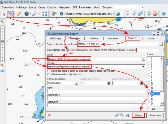Zoom out with the sidebar magnifier
This screenshot has height=124, width=168.
pos(2,65)
